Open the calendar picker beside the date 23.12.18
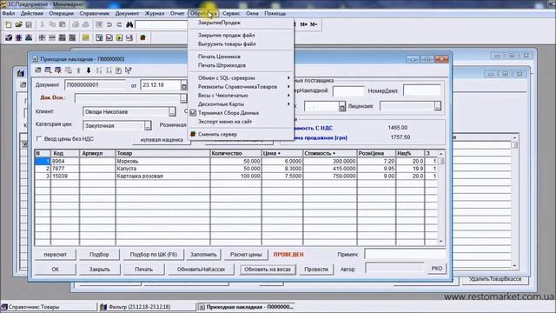556x313 pixels. coord(183,85)
